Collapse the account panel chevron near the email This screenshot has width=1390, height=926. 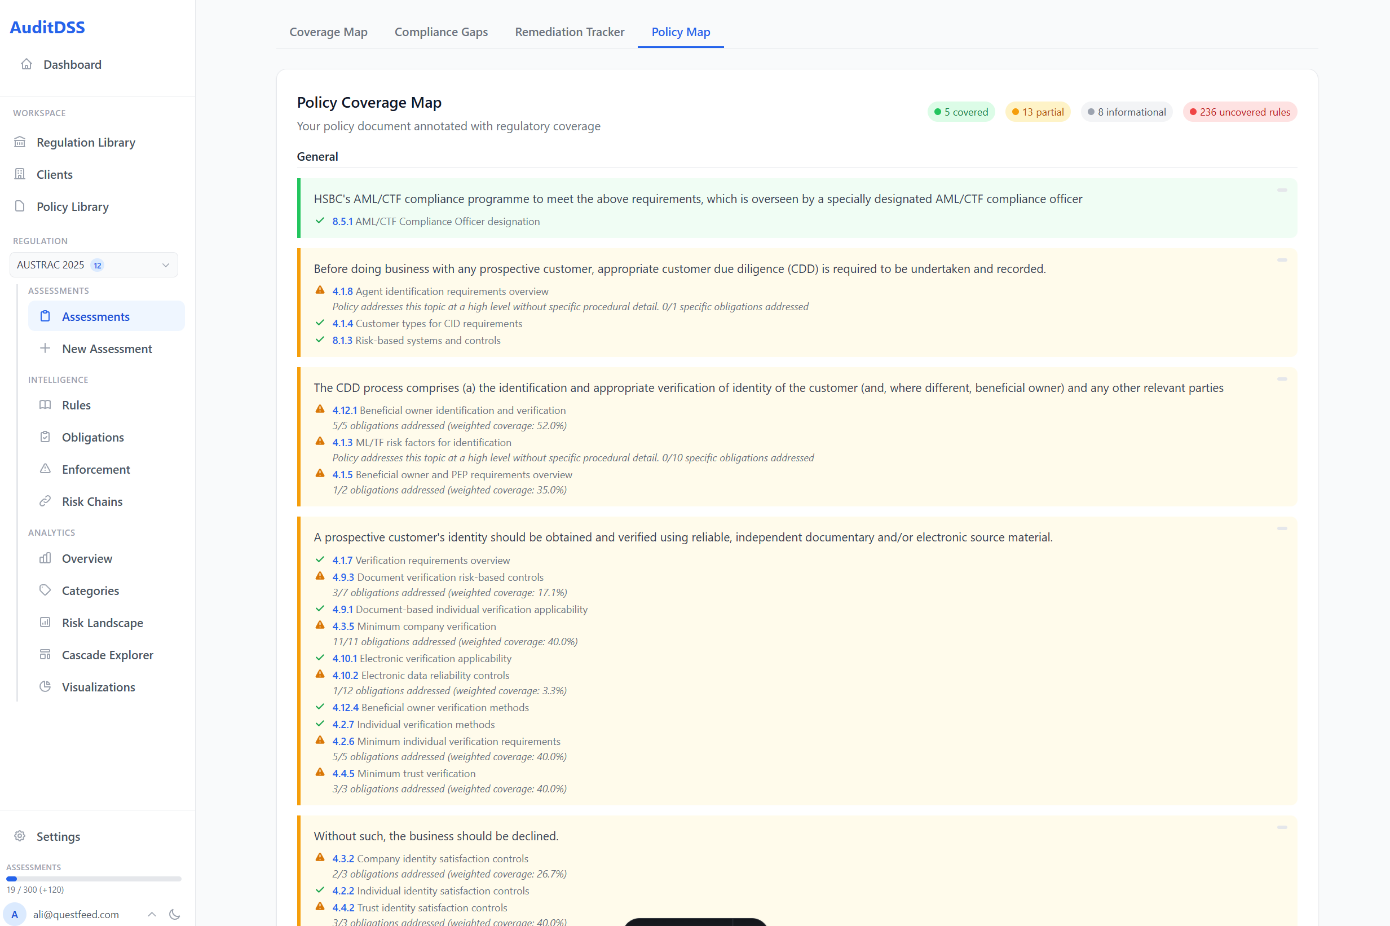point(151,914)
